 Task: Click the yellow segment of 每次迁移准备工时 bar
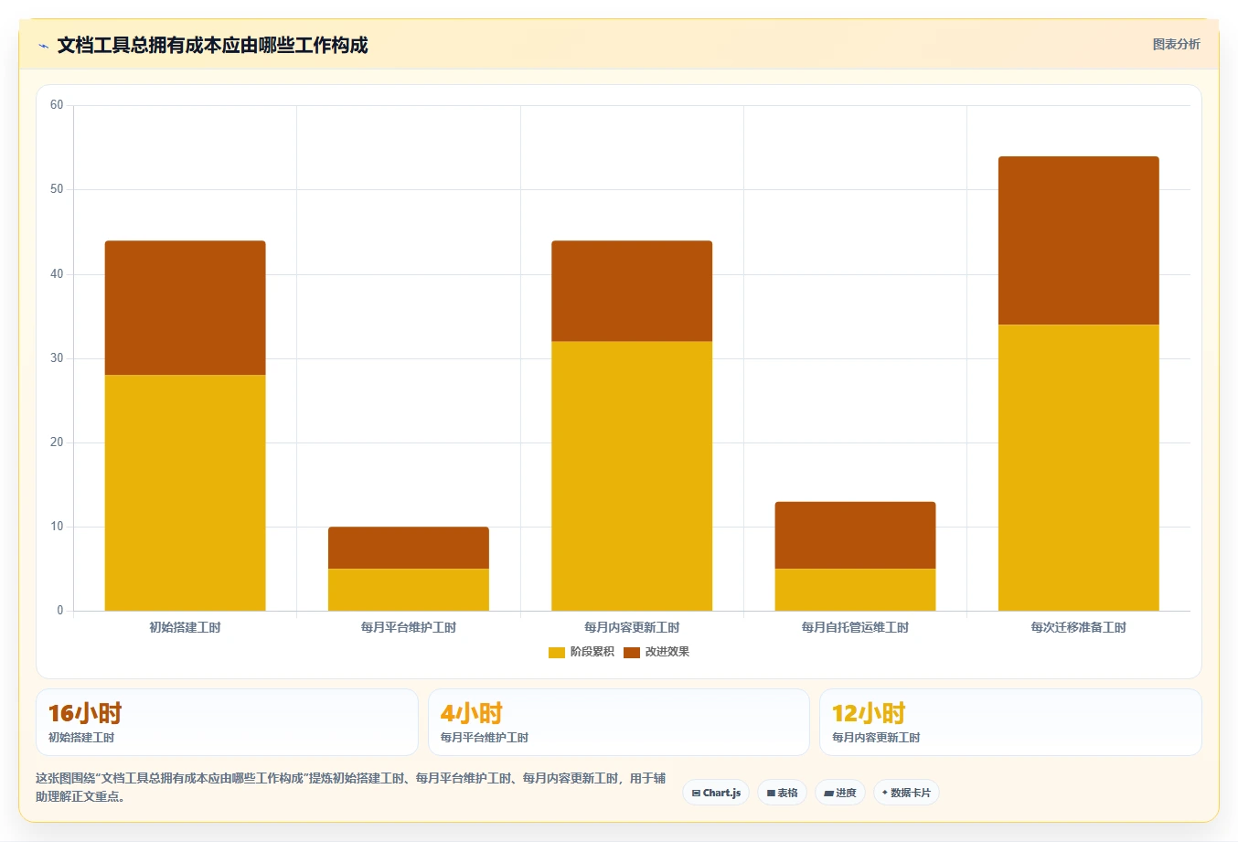1079,467
